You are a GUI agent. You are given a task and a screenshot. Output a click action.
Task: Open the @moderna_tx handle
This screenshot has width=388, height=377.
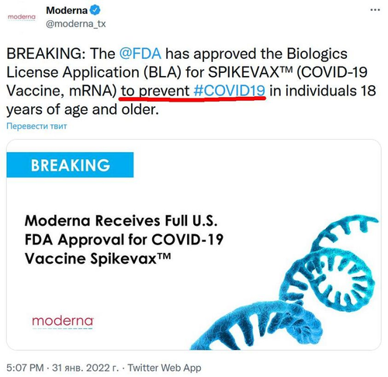(76, 24)
